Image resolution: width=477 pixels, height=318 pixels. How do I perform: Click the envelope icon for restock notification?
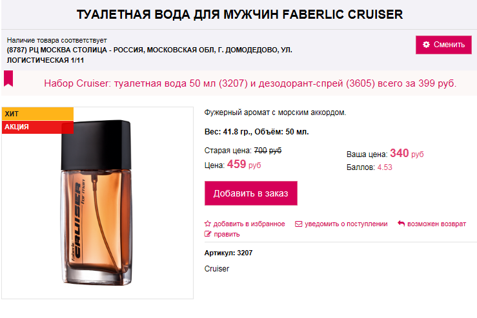point(298,224)
